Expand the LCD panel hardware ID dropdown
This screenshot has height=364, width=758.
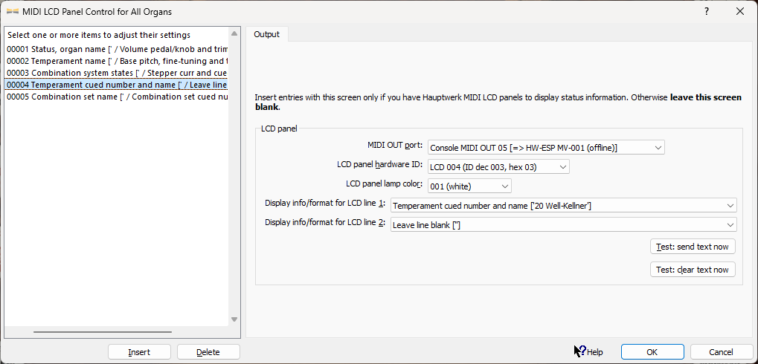498,166
